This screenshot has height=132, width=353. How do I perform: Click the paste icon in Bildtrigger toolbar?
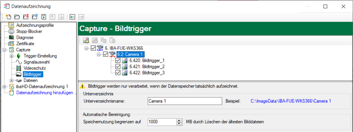click(112, 40)
